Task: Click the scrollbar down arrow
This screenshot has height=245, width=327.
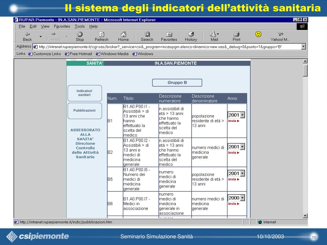Action: tap(305, 216)
